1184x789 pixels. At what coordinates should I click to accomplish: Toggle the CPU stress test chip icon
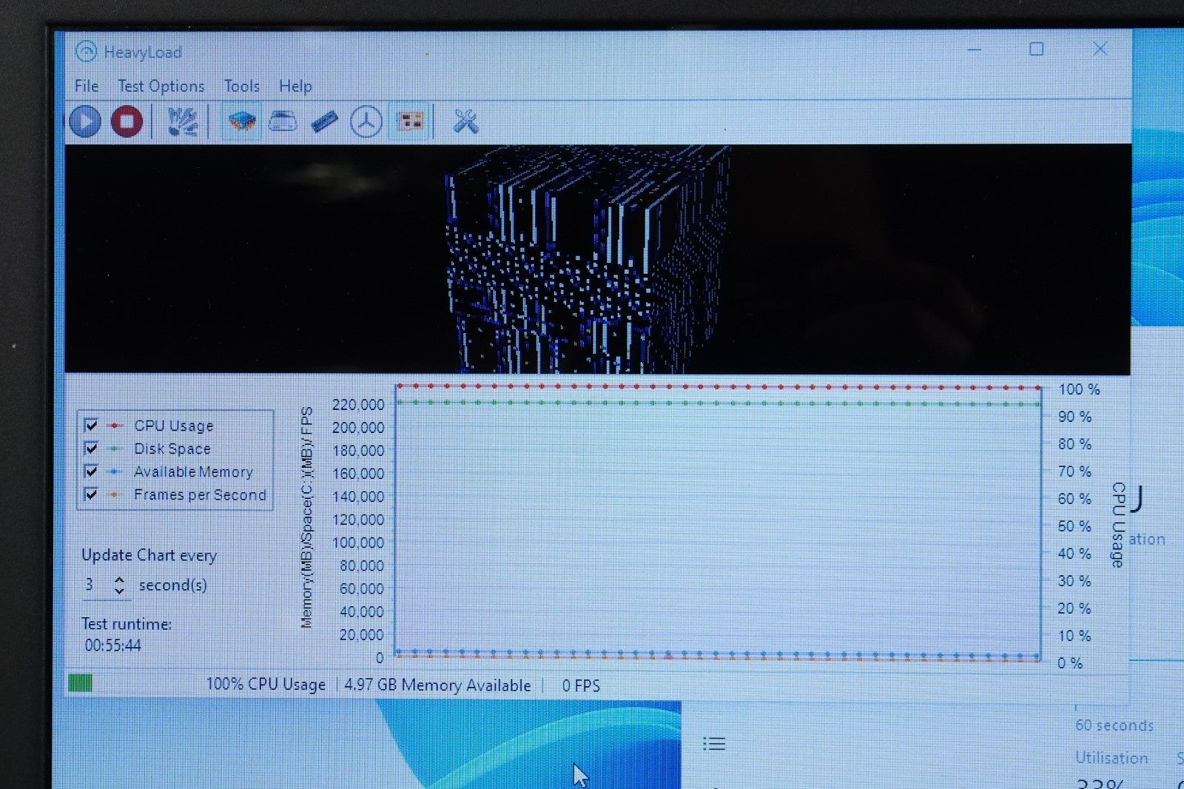click(x=241, y=121)
